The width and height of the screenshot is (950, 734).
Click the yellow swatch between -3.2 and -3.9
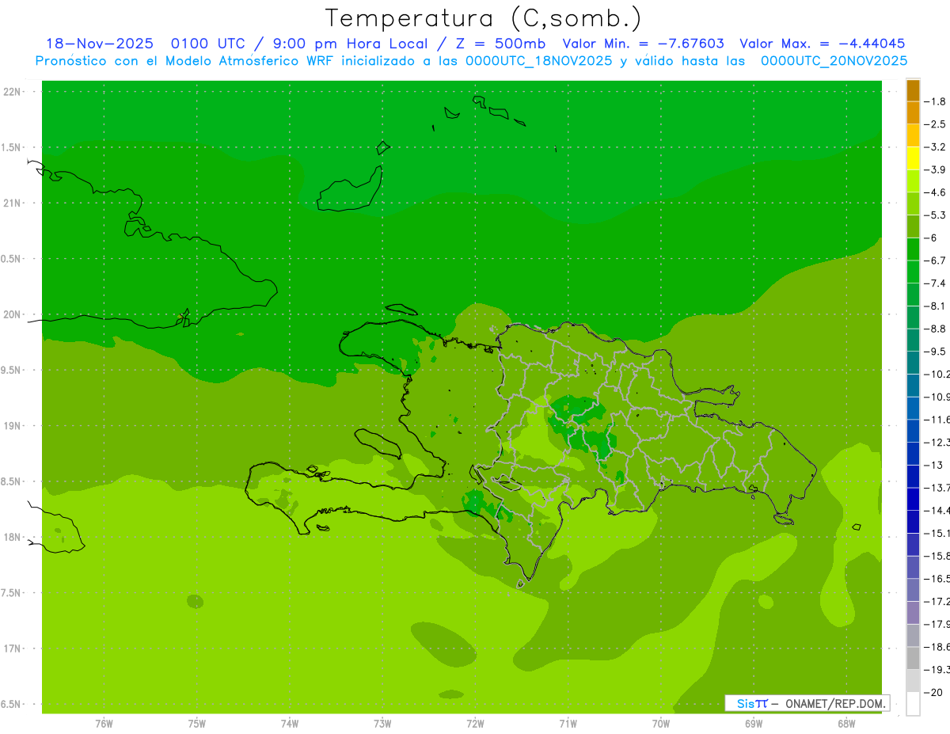913,158
